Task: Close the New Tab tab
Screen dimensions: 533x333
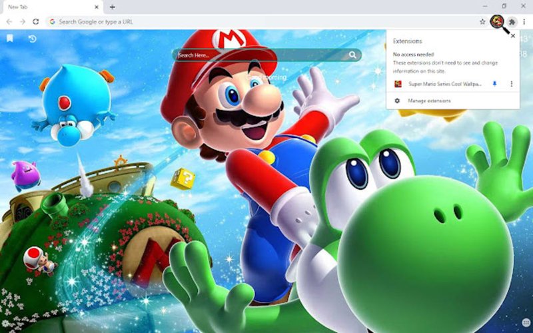Action: 97,7
